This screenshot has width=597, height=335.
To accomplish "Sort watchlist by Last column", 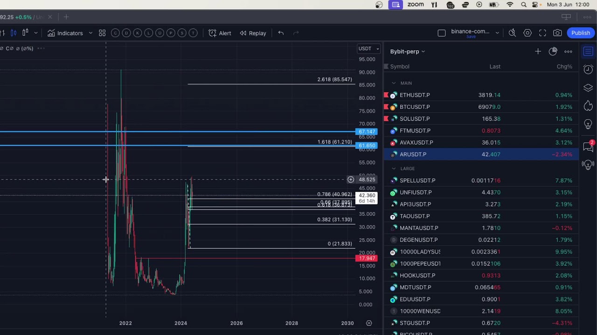I will [495, 67].
